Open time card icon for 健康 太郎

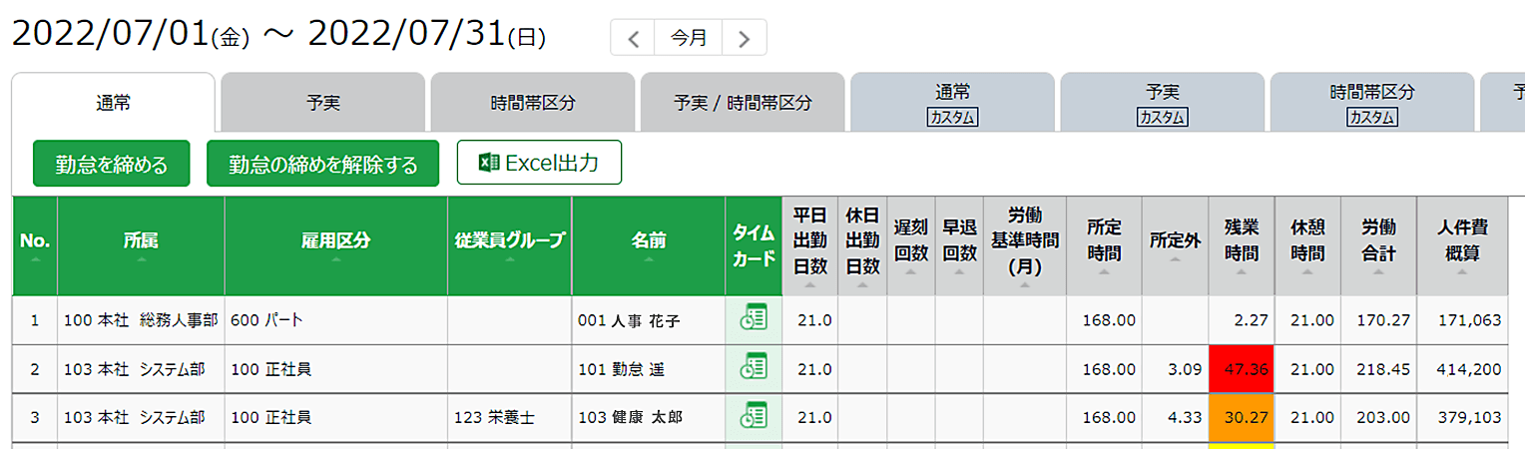click(x=754, y=416)
